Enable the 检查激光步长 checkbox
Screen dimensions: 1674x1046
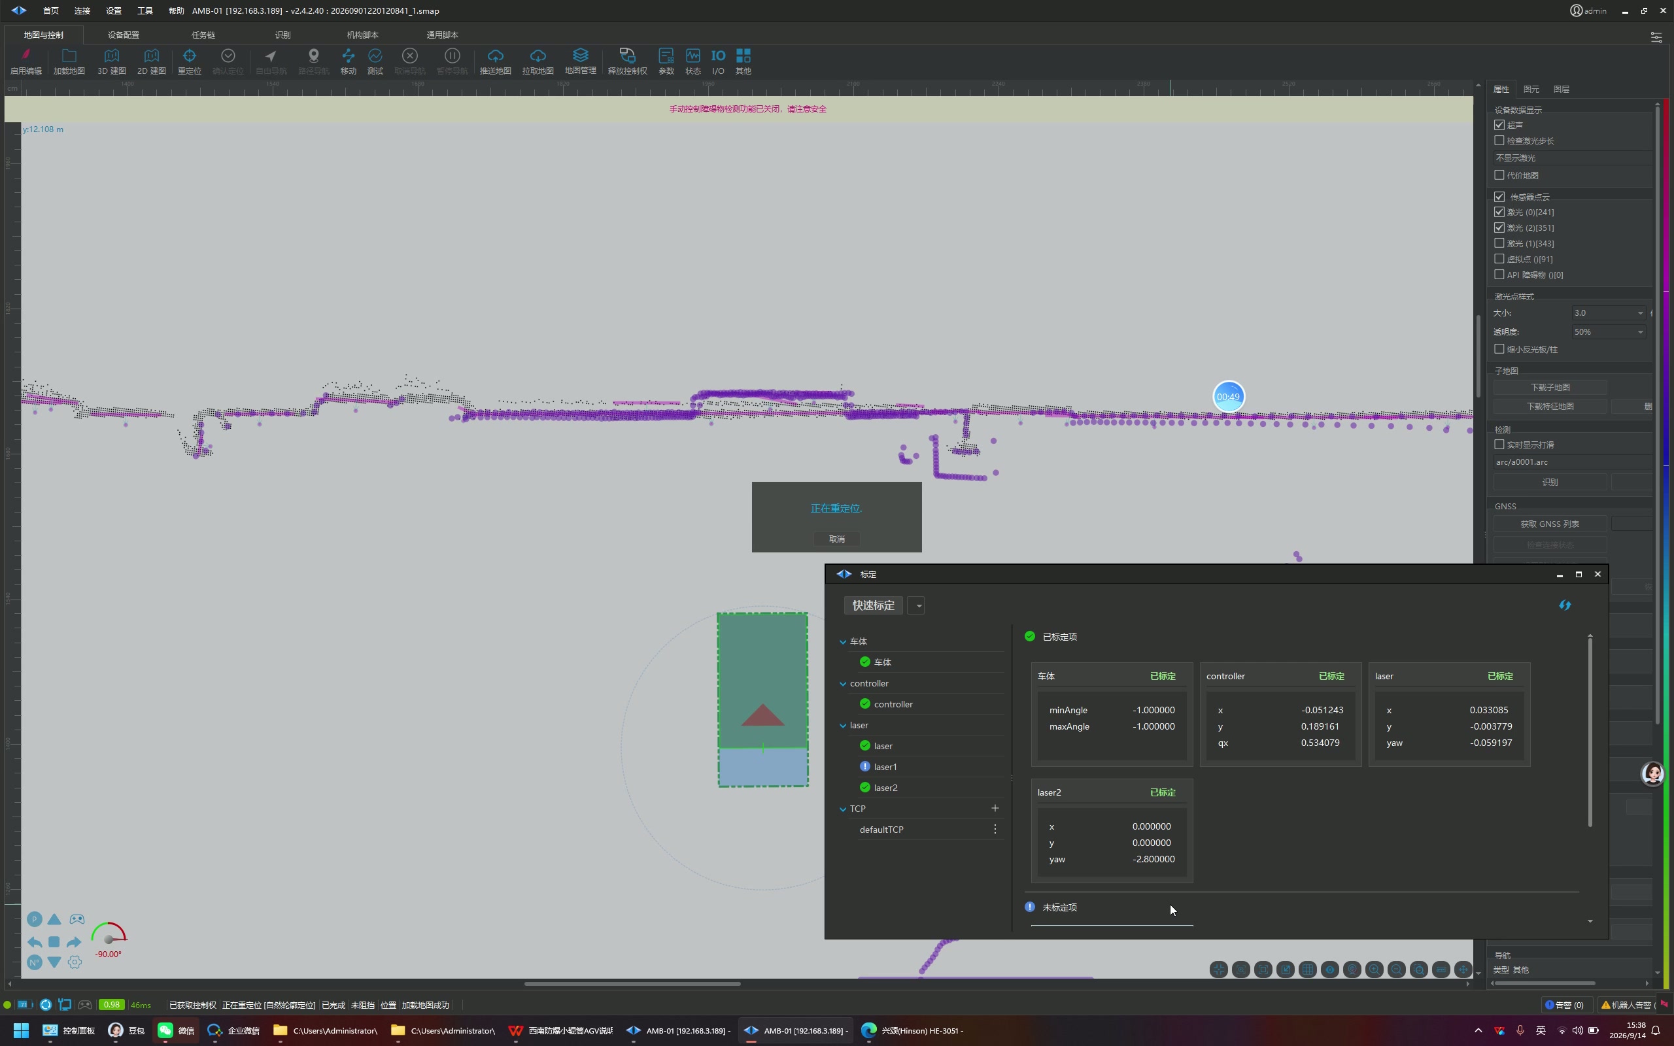point(1499,141)
